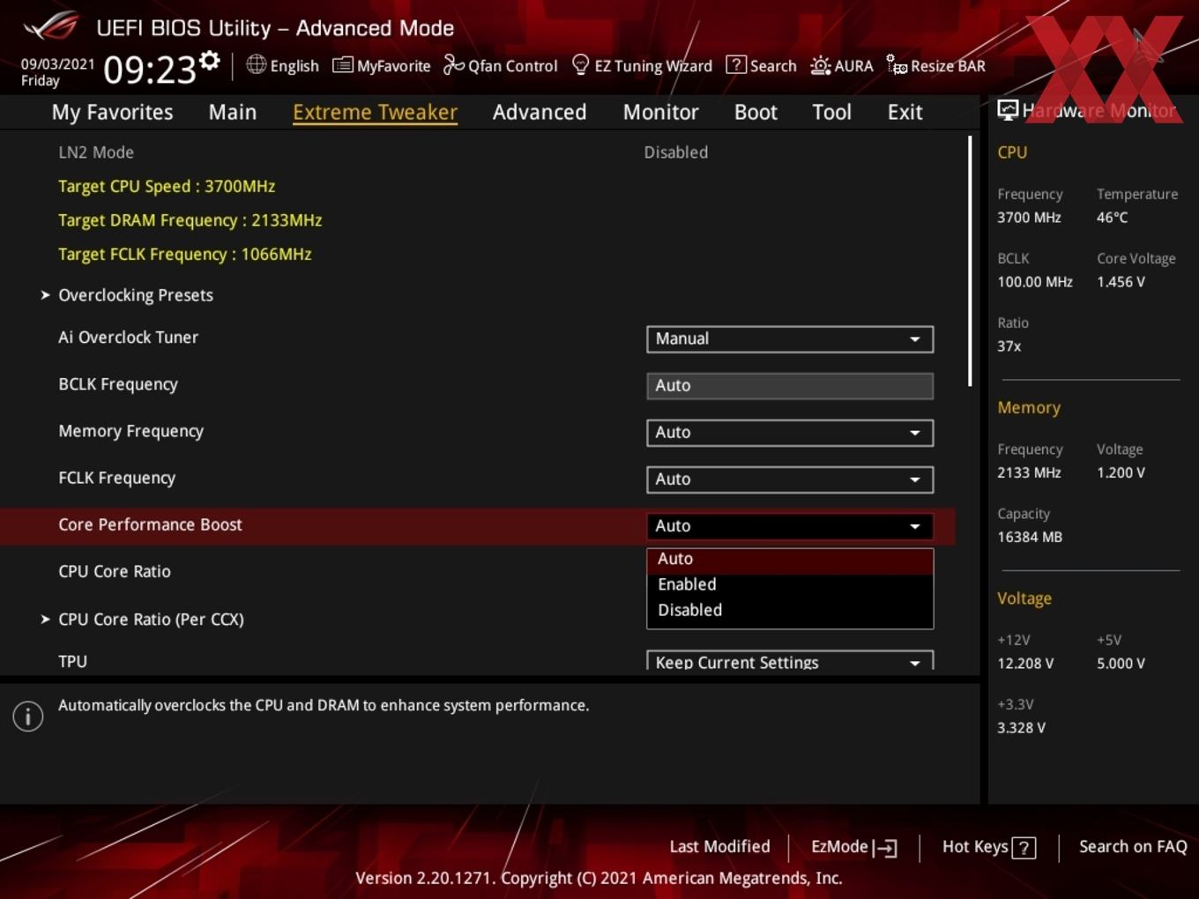Click the Qfan Control label
1199x899 pixels.
tap(512, 66)
